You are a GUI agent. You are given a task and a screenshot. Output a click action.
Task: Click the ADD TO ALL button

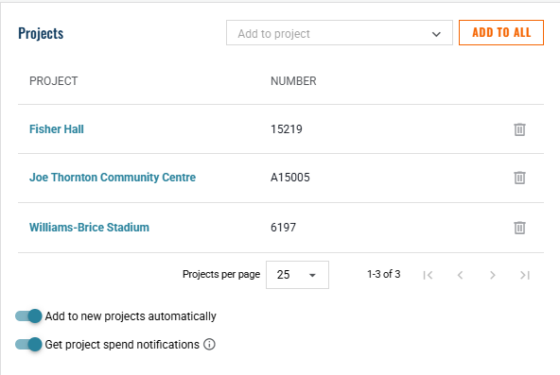pos(501,33)
